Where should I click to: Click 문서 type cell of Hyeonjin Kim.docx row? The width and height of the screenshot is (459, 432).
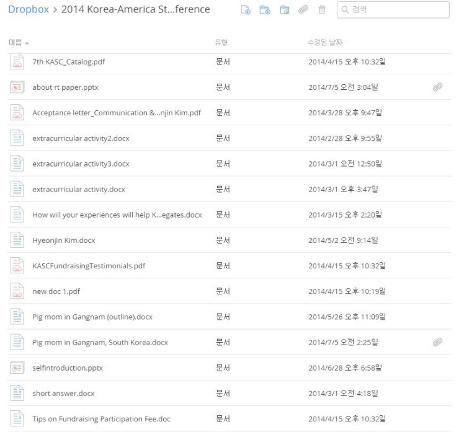pyautogui.click(x=223, y=240)
